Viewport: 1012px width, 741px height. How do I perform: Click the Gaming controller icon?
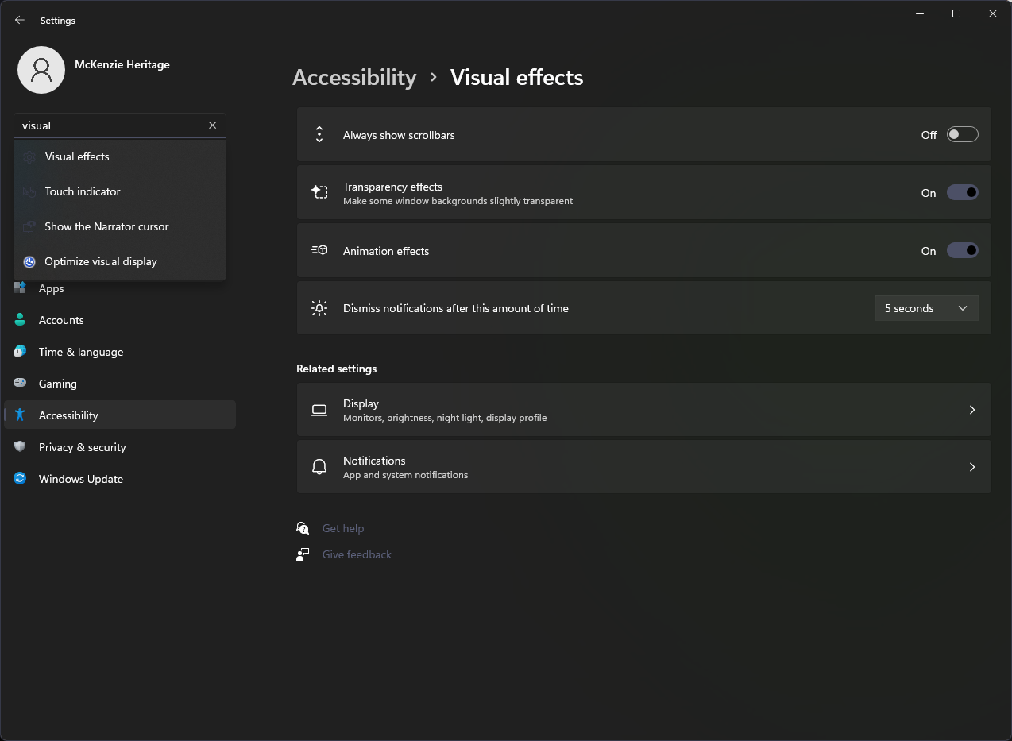point(21,384)
